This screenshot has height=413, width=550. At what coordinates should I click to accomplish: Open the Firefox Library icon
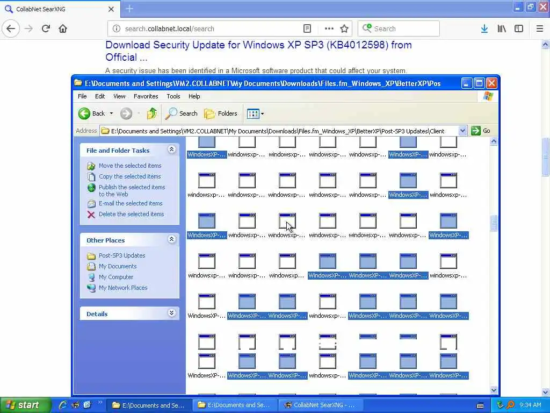point(502,29)
